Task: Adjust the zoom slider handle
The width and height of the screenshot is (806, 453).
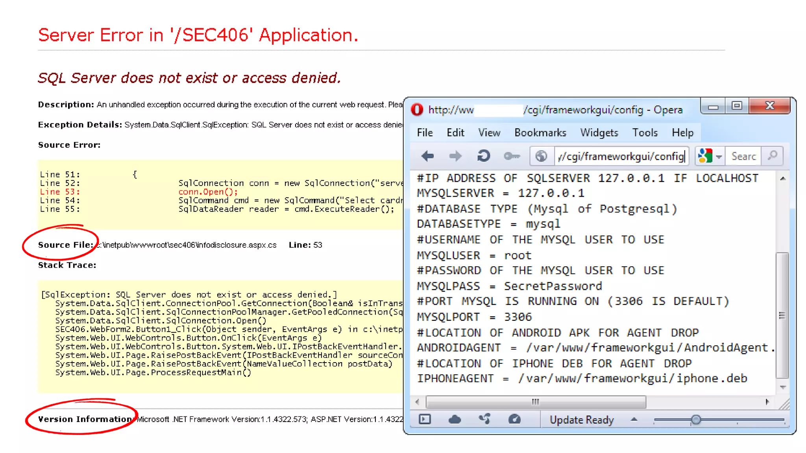Action: pyautogui.click(x=696, y=420)
